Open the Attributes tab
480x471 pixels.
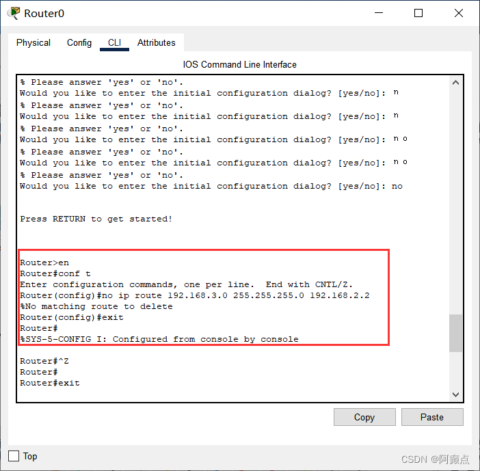[x=156, y=42]
